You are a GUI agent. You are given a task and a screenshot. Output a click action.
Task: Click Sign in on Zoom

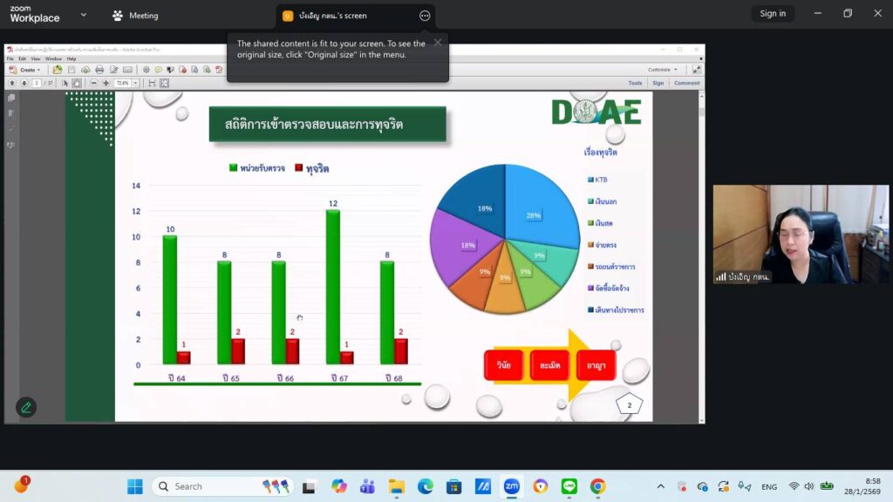tap(773, 14)
